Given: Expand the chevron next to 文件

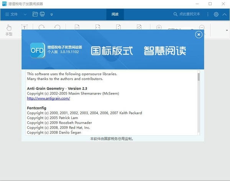Looking at the screenshot, I should pos(25,15).
